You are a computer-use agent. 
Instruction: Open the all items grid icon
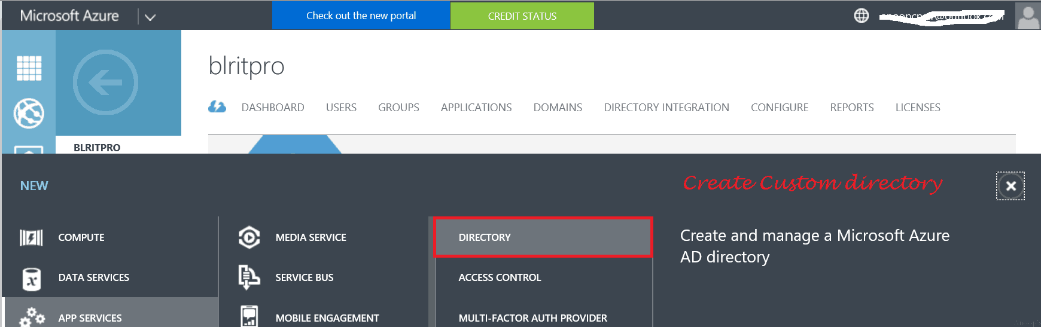pyautogui.click(x=29, y=68)
